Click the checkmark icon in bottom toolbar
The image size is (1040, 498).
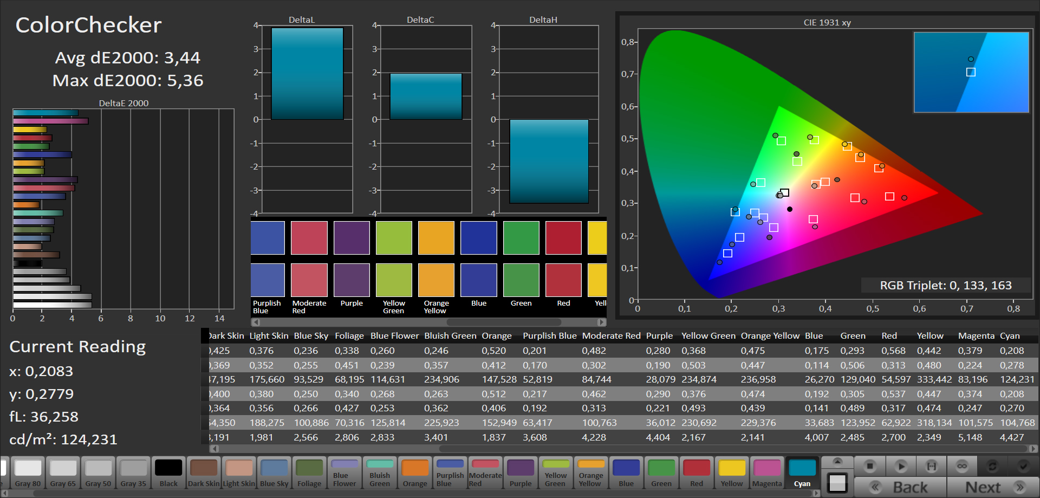pos(1023,466)
